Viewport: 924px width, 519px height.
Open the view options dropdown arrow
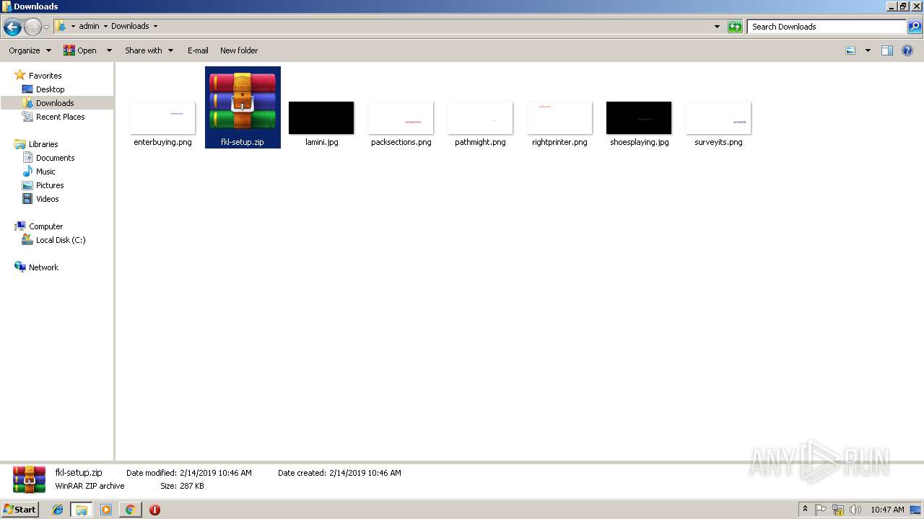pyautogui.click(x=868, y=50)
